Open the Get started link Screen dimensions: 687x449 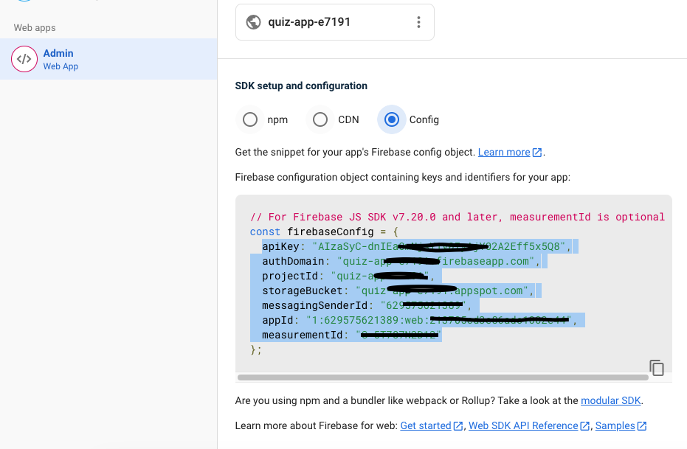click(426, 426)
